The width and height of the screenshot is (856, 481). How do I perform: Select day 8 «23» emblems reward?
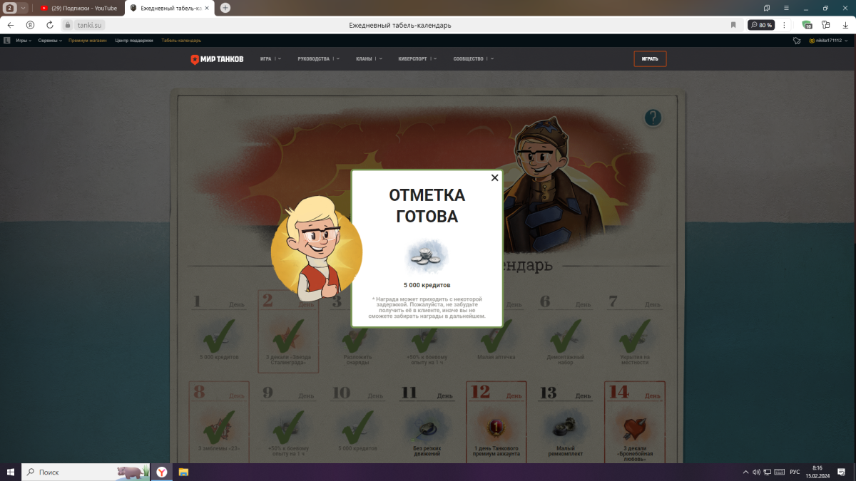coord(219,421)
